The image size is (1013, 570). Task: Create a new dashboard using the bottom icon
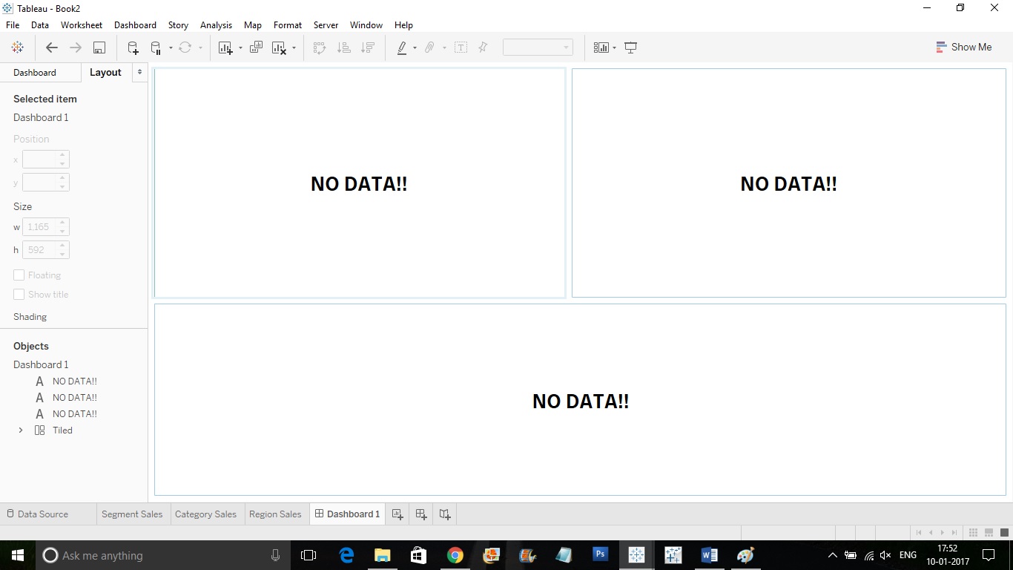click(x=420, y=514)
